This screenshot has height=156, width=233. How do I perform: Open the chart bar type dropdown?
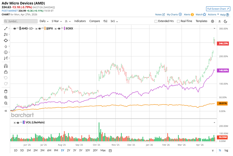pyautogui.click(x=68, y=21)
